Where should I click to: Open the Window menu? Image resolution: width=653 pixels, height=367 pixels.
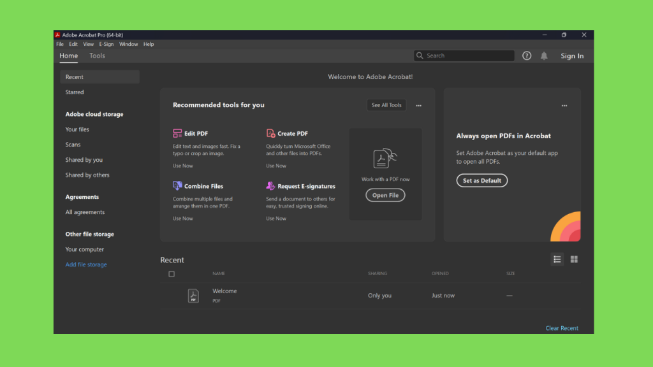tap(128, 44)
